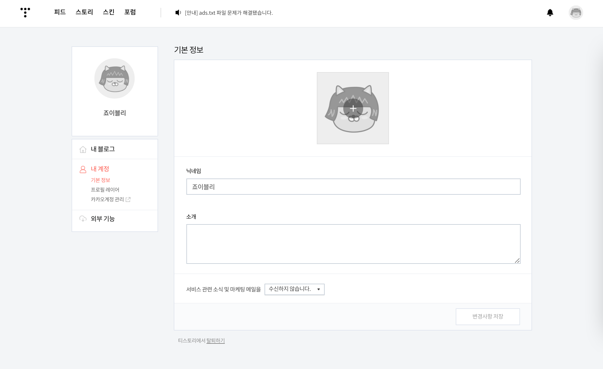Click the external link icon for 카카오계정 관리
This screenshot has width=603, height=369.
(128, 200)
